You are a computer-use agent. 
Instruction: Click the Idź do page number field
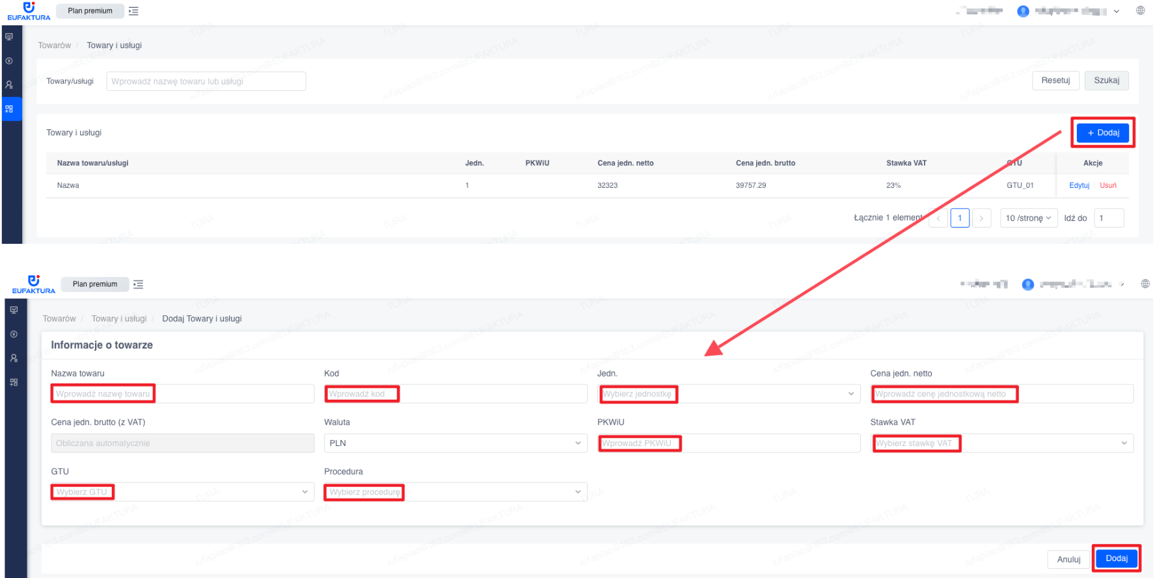1109,218
